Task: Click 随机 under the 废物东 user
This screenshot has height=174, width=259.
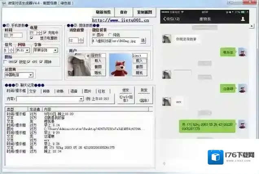Action: pyautogui.click(x=98, y=73)
